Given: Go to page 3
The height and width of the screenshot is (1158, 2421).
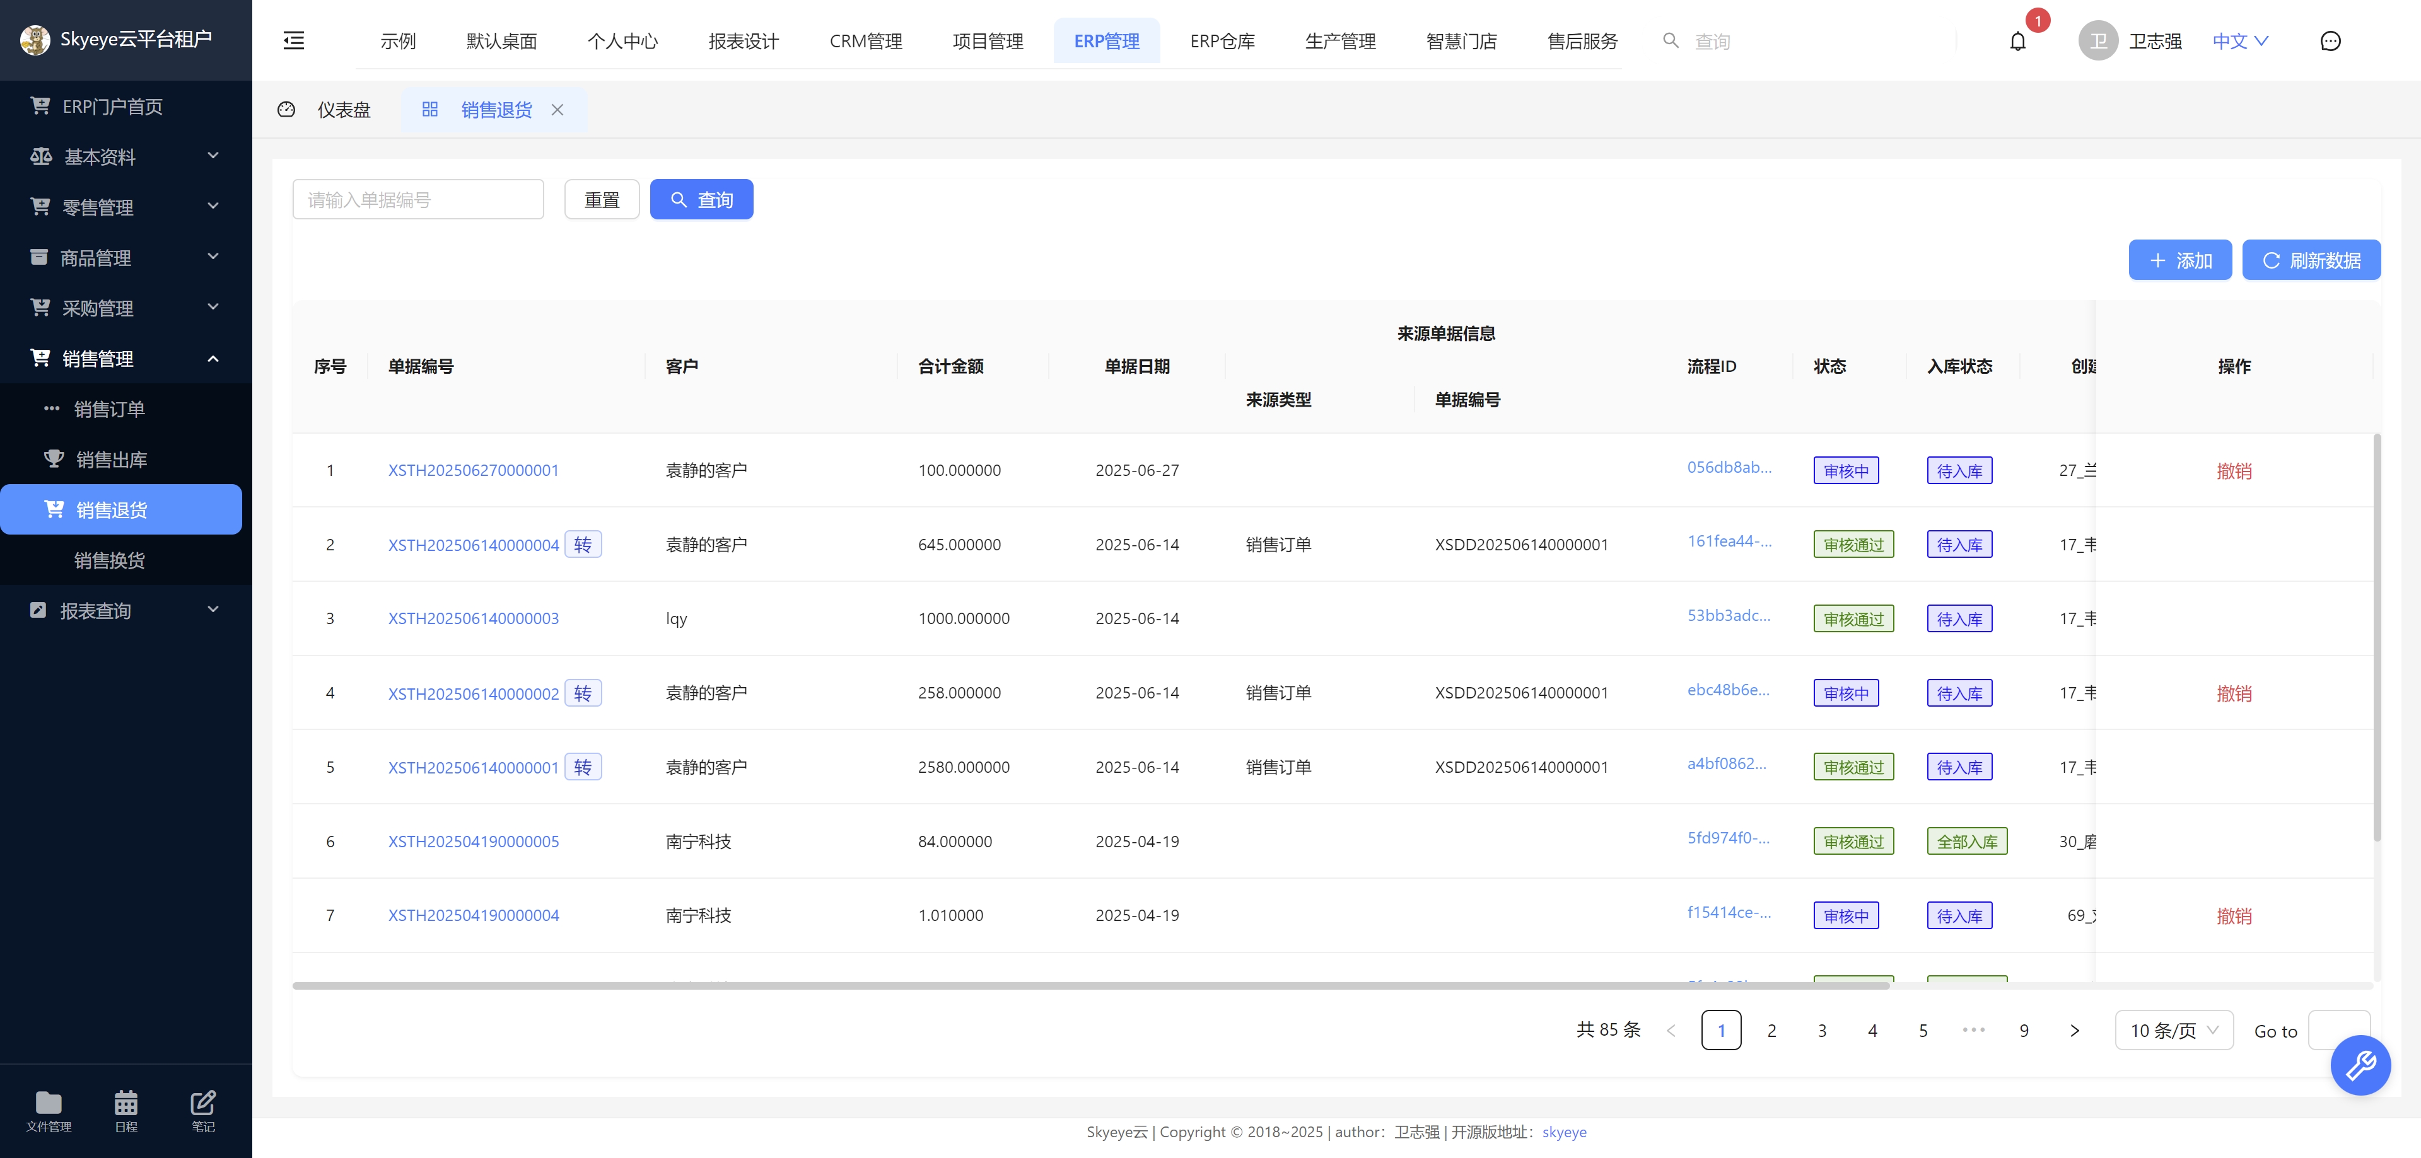Looking at the screenshot, I should (x=1821, y=1030).
